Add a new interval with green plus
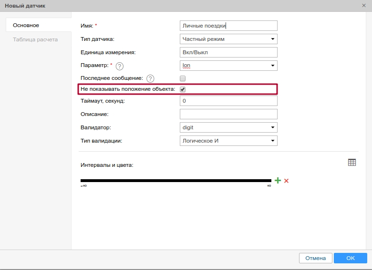Screen dimensions: 372x270 click(x=278, y=181)
